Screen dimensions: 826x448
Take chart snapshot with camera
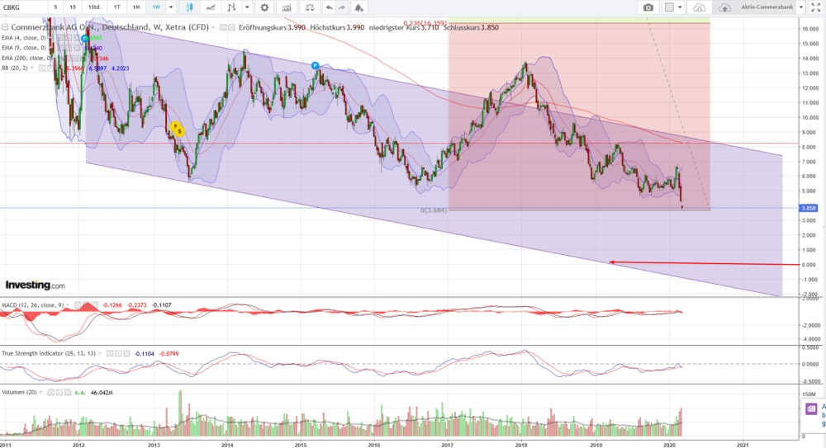[x=648, y=7]
